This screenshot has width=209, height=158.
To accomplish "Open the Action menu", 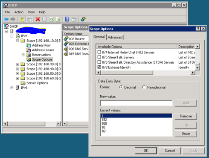I will (x=19, y=12).
